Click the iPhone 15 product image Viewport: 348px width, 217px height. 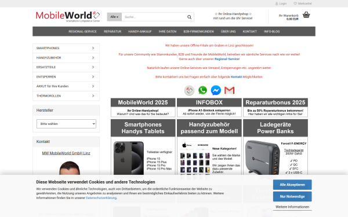pyautogui.click(x=129, y=159)
